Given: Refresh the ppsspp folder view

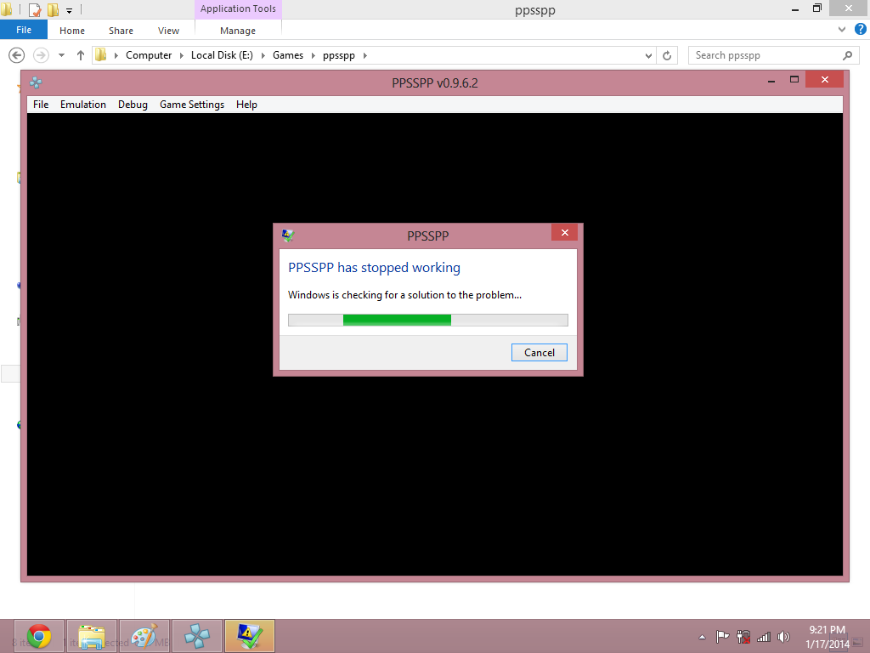Looking at the screenshot, I should pos(667,55).
